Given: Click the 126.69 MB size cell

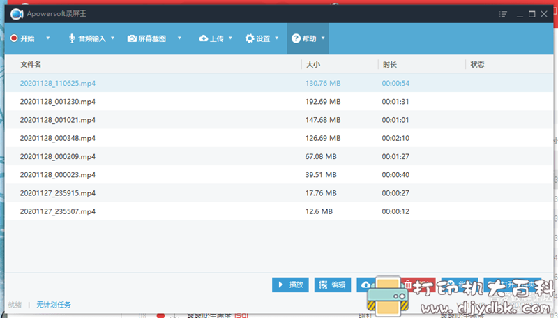Looking at the screenshot, I should [323, 138].
